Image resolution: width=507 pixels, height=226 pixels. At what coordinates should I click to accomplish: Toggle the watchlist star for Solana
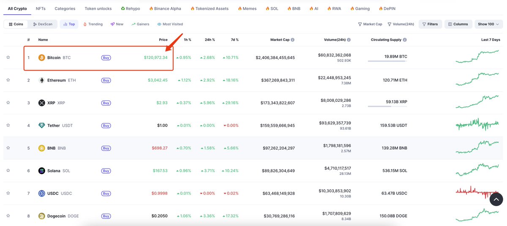(8, 171)
